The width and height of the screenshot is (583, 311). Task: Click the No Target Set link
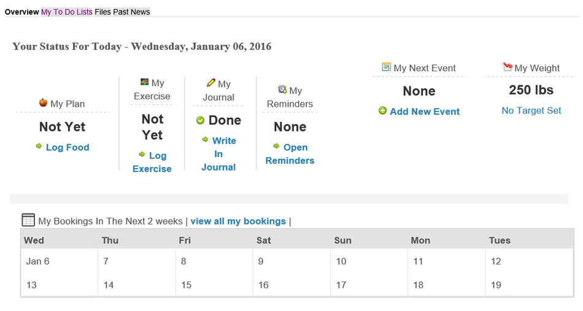[531, 110]
